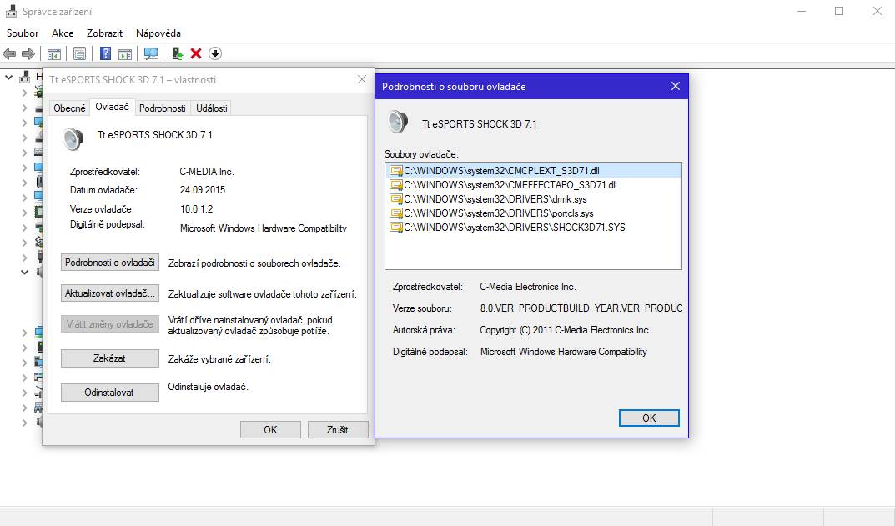The height and width of the screenshot is (526, 895).
Task: Click the Správce zařízení title bar icon
Action: [10, 11]
